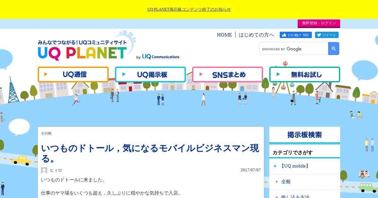This screenshot has width=378, height=198.
Task: Click the green arrow on 無料お試し
Action: tap(278, 74)
